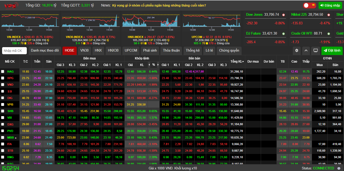Screen dimensions: 344x171
Task: Click the clock icon beside Crude Oil WTI
Action: (x=329, y=34)
